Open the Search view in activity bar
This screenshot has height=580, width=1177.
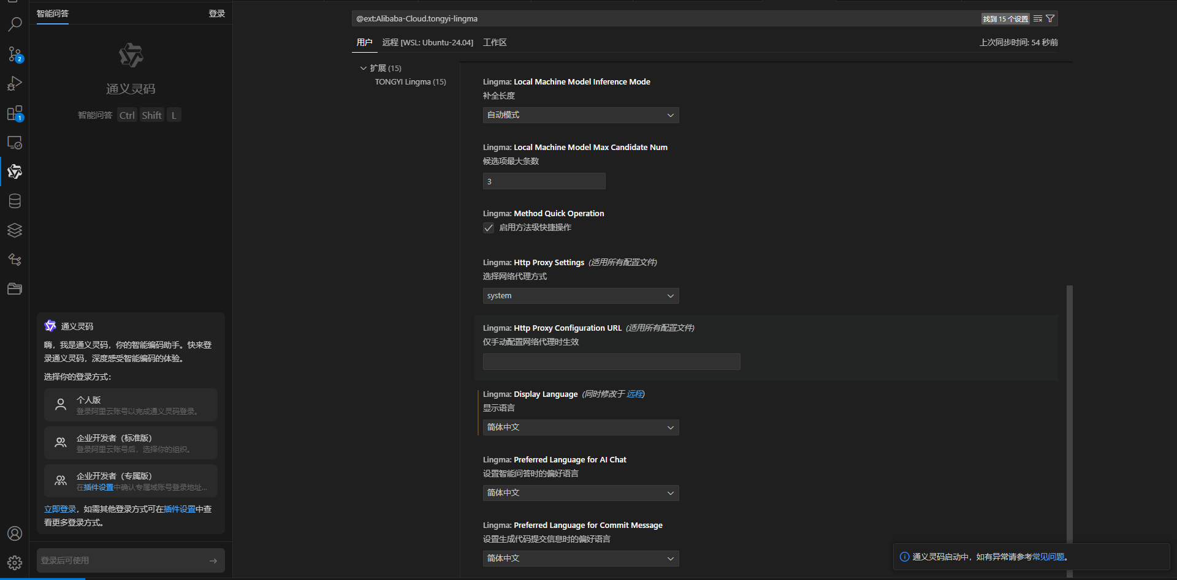coord(15,24)
